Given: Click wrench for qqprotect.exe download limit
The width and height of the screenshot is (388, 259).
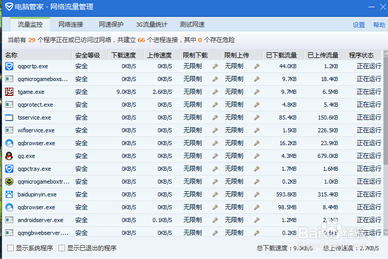Looking at the screenshot, I should [215, 105].
